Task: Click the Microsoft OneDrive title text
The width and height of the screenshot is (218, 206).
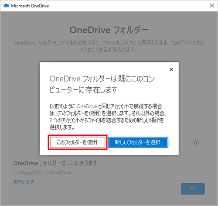Action: 30,6
